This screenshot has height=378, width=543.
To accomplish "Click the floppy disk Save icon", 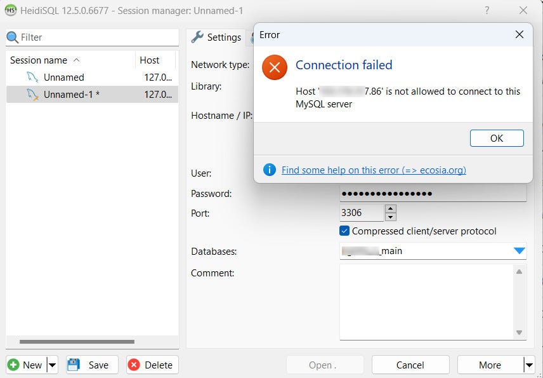I will tap(74, 365).
